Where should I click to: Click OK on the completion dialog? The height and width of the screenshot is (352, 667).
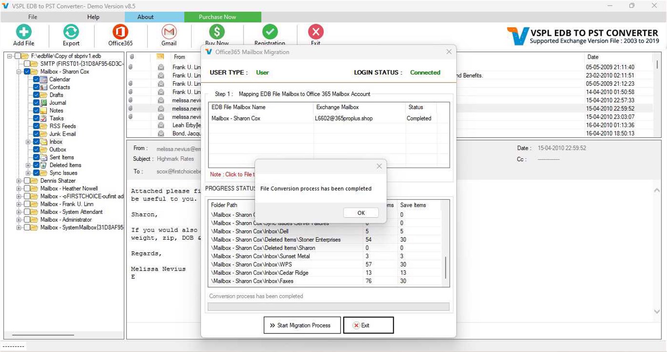coord(361,212)
